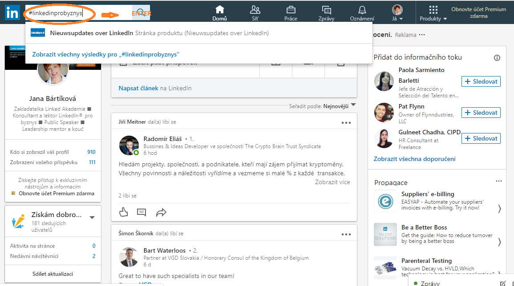Image resolution: width=514 pixels, height=286 pixels.
Task: Open Parenteral Testing promotion
Action: click(x=426, y=261)
